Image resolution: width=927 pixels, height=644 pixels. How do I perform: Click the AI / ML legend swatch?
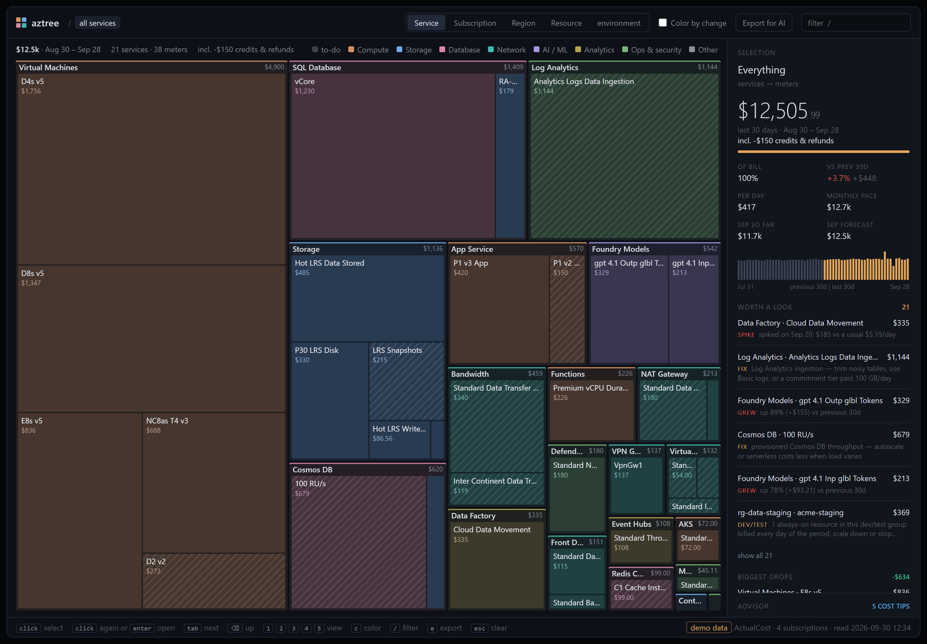click(x=537, y=49)
